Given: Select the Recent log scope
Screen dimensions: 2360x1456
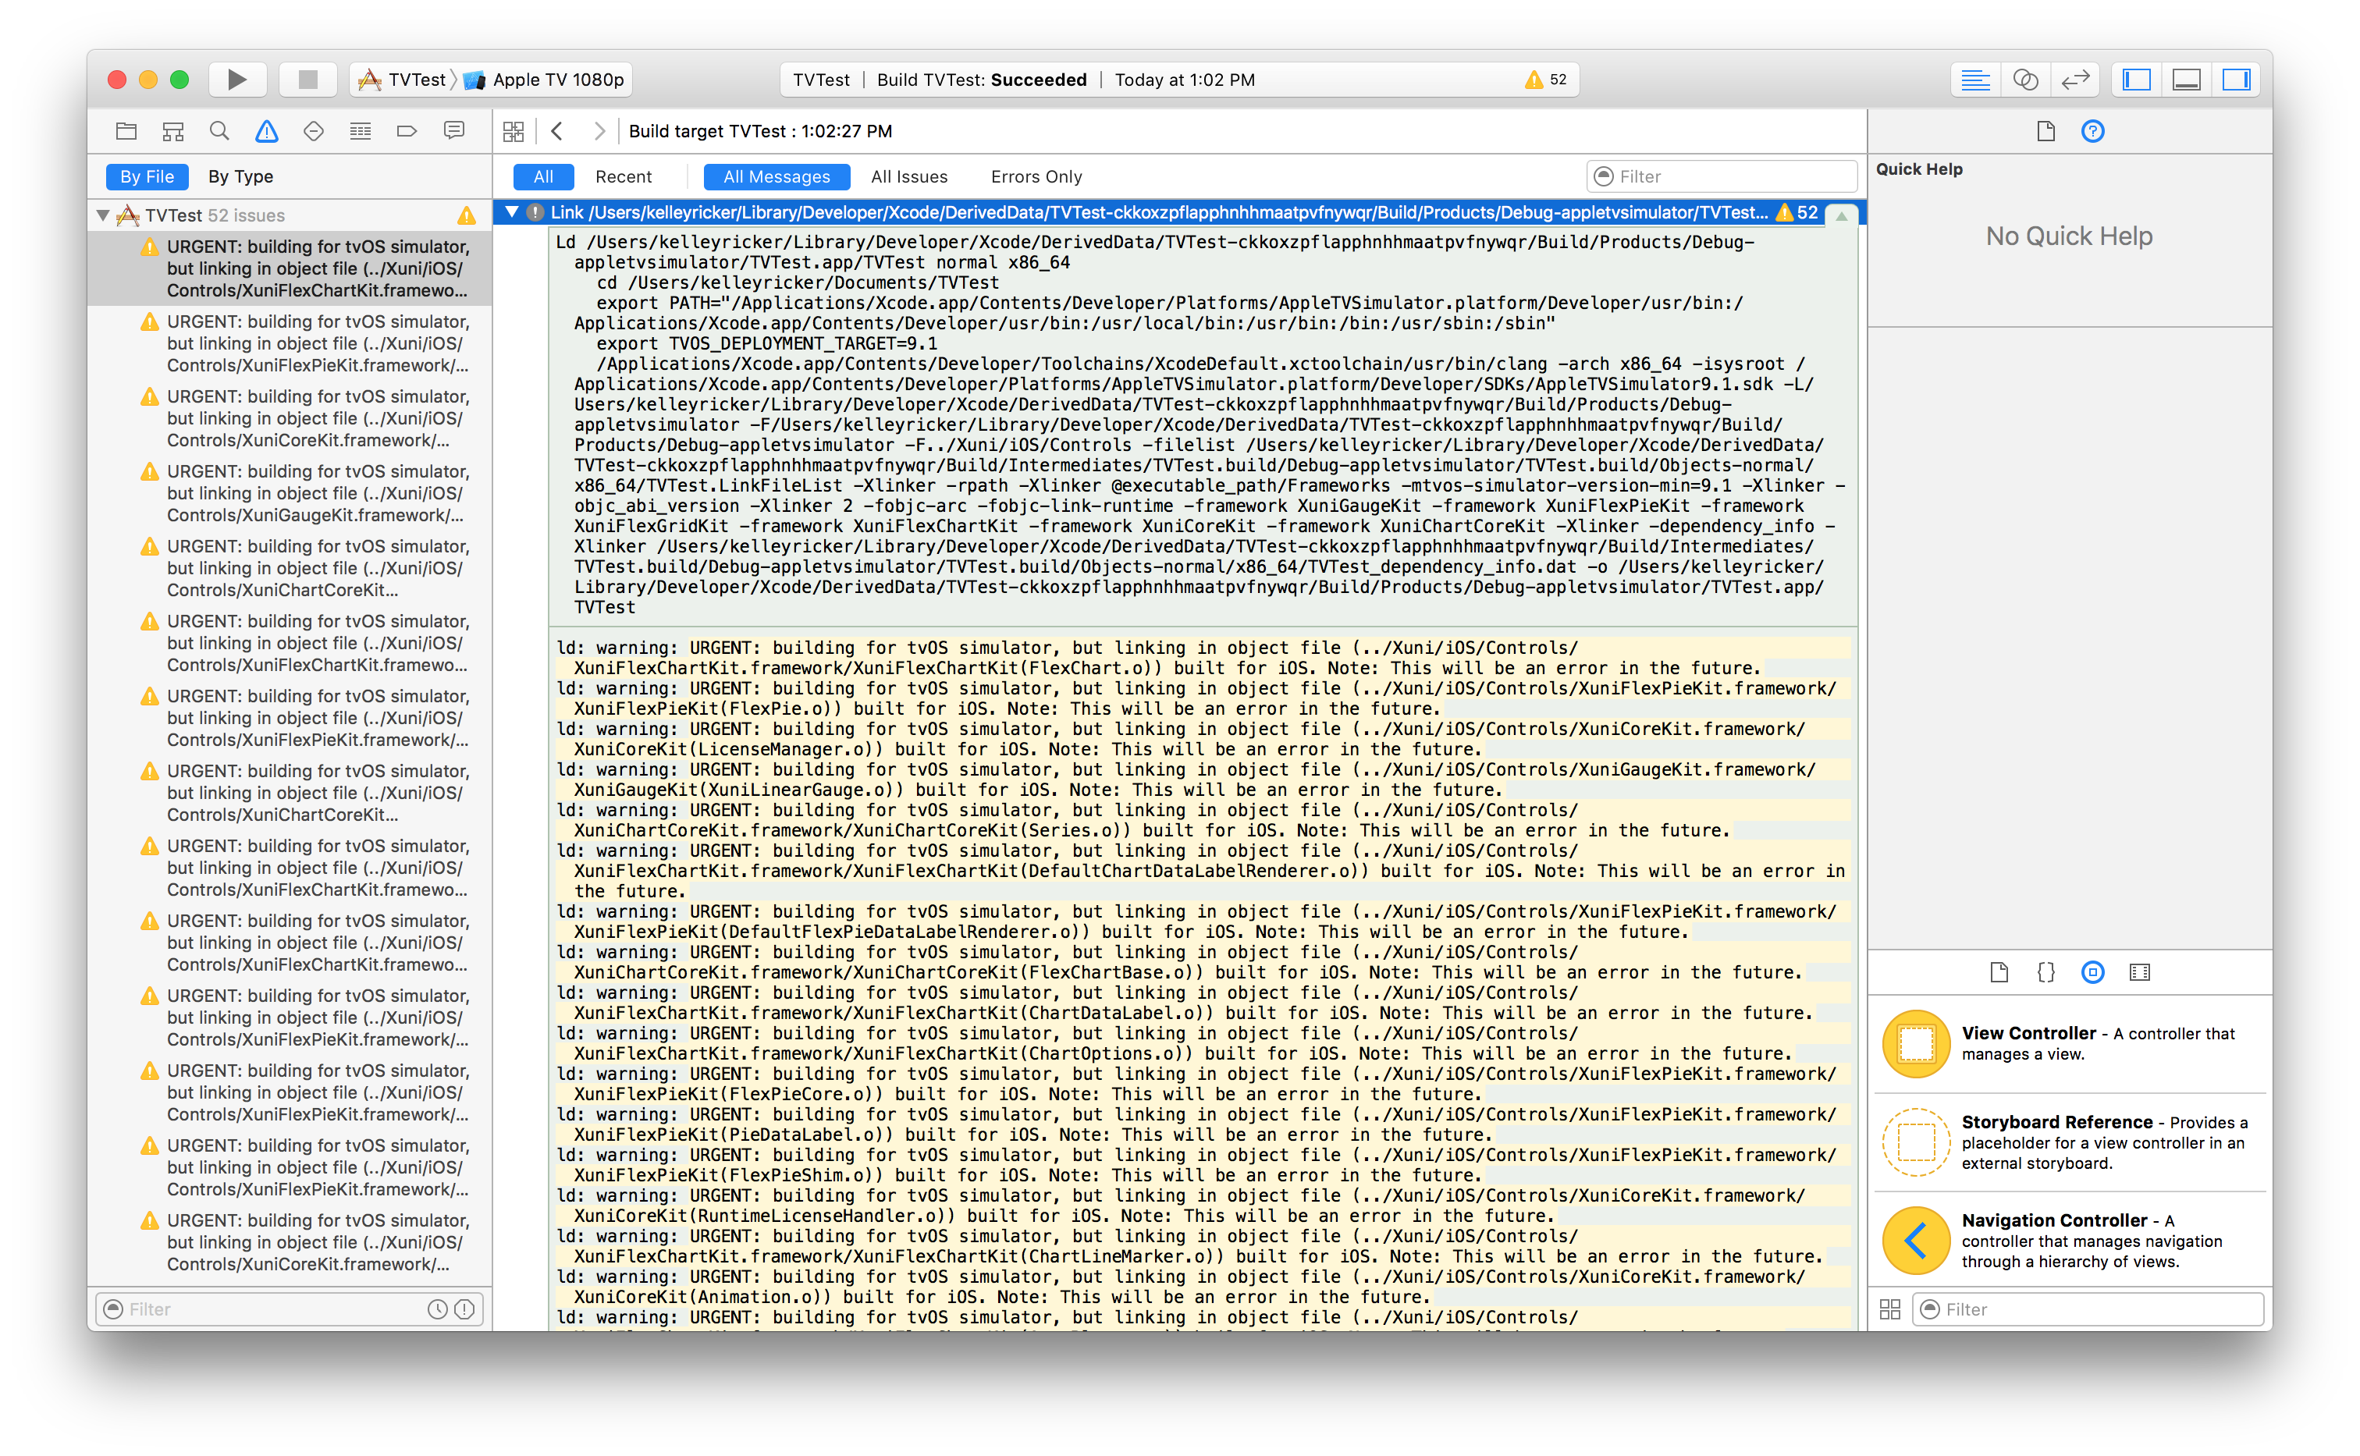Looking at the screenshot, I should point(623,177).
